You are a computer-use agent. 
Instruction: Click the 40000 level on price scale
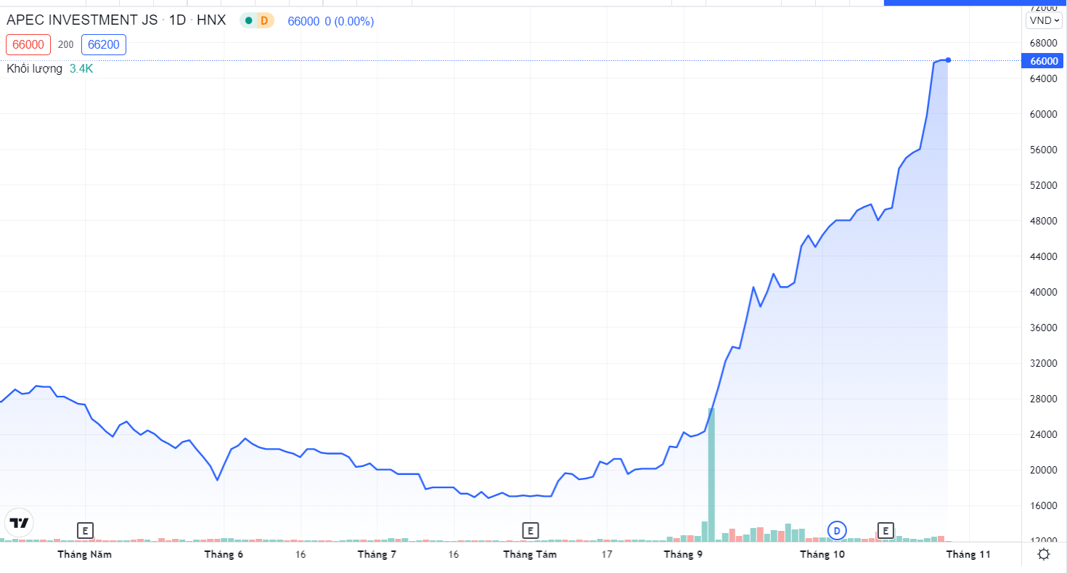click(1043, 292)
